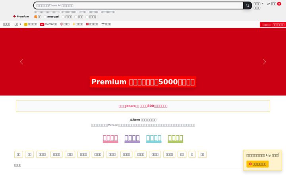Click the red cart count badge
Viewport: 286px width, 178px height.
pos(279,4)
